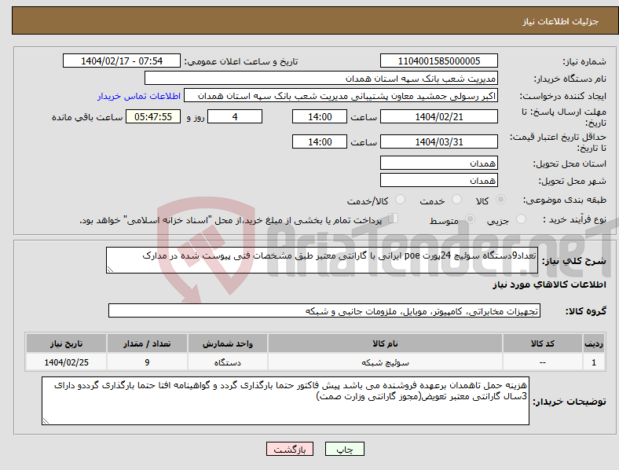Click the ساعت باقی مانده label

pos(87,117)
